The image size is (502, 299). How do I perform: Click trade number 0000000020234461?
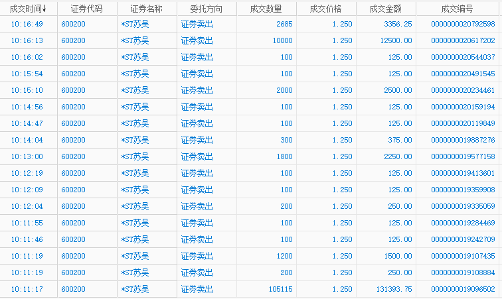click(463, 91)
